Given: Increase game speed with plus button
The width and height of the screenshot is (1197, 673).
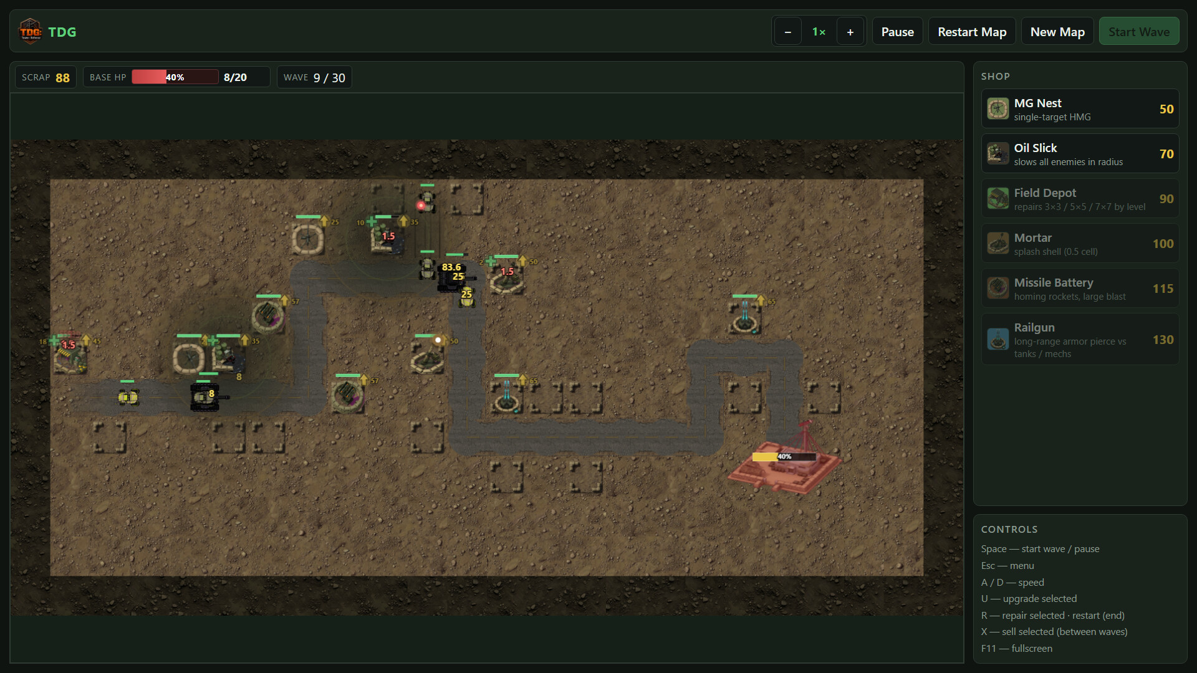Looking at the screenshot, I should pos(850,32).
